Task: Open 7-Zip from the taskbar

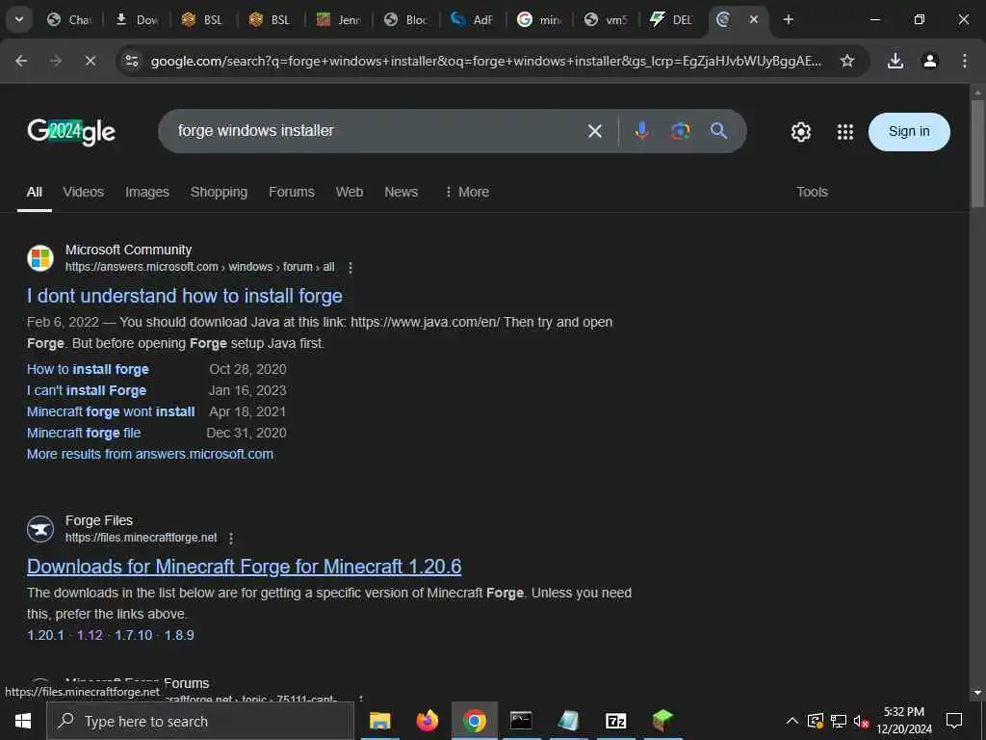Action: [x=615, y=721]
